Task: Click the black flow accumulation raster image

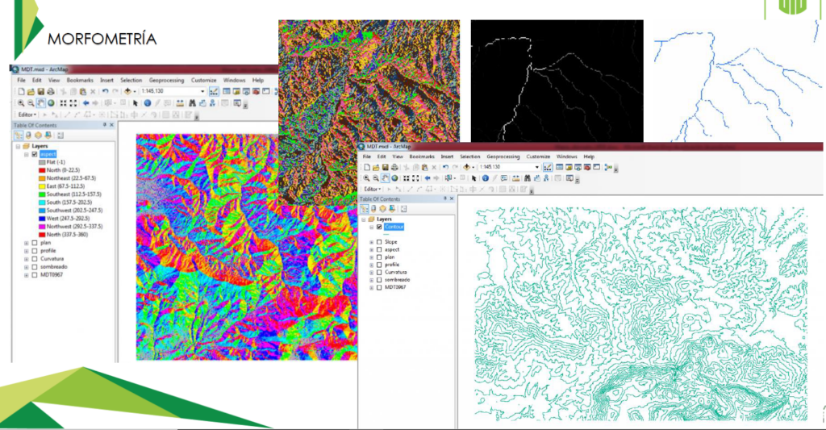Action: [557, 81]
